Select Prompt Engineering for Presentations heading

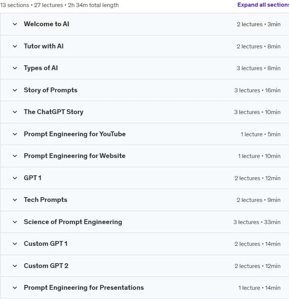pyautogui.click(x=84, y=288)
